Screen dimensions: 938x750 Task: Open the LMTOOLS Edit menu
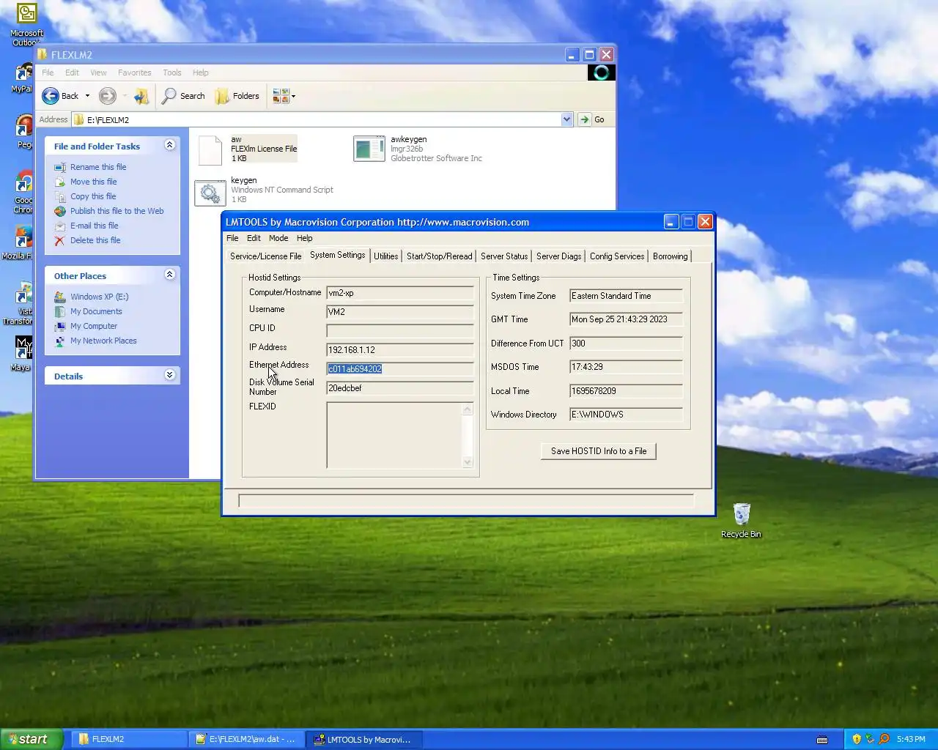254,238
